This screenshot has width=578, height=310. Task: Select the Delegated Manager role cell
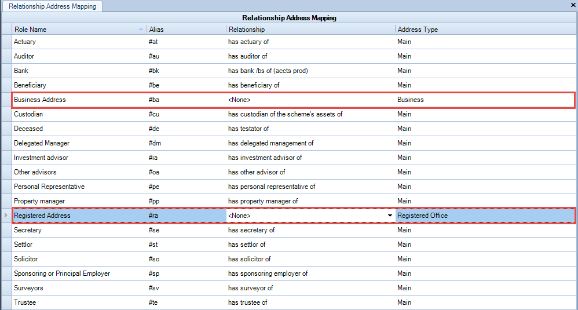tap(79, 143)
